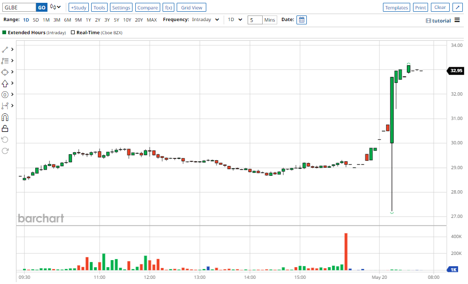The height and width of the screenshot is (284, 468).
Task: Toggle the magnet snap tool
Action: [5, 117]
